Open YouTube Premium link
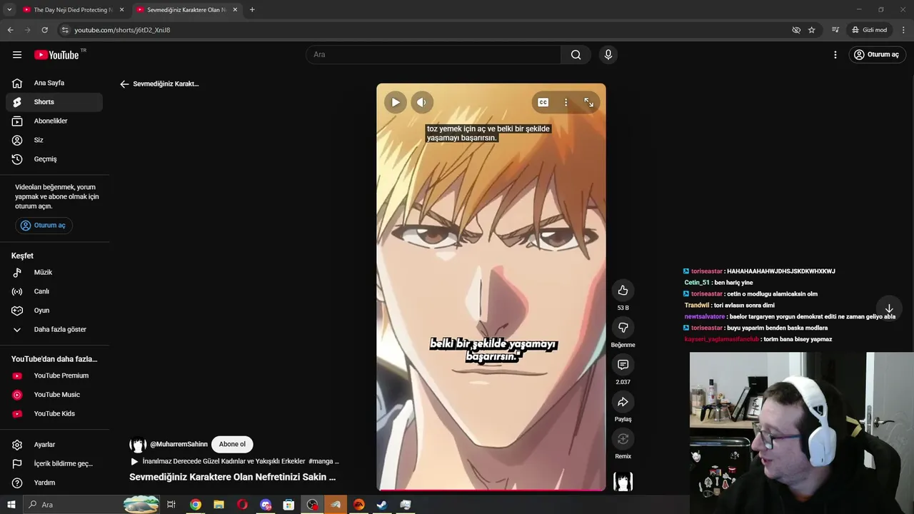Viewport: 914px width, 514px height. pyautogui.click(x=54, y=376)
